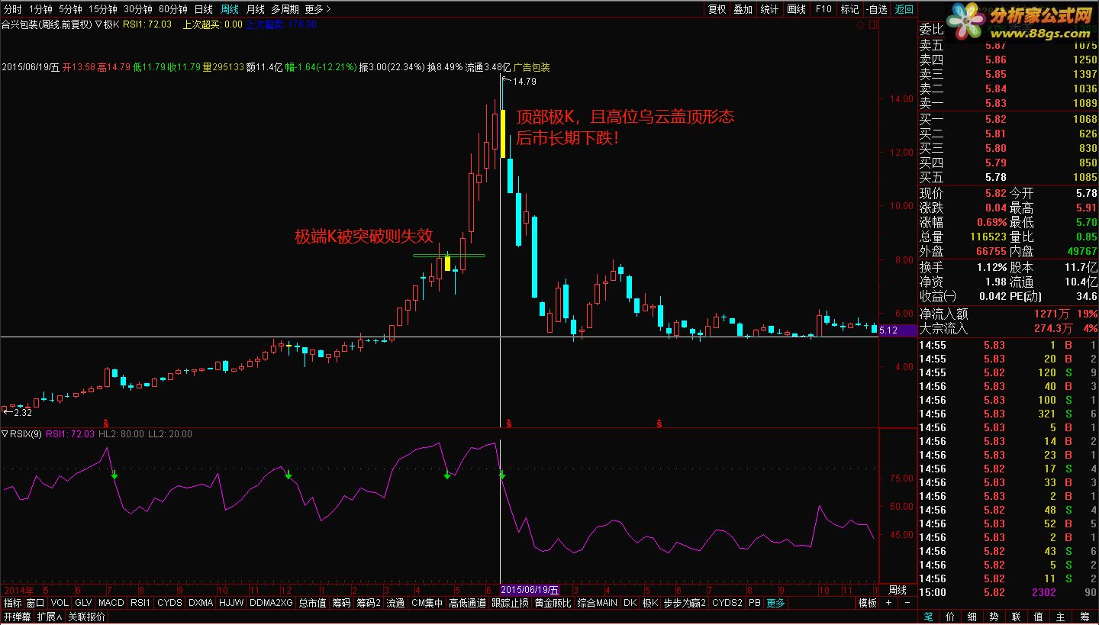This screenshot has width=1099, height=625.
Task: Select the 综合MAIN indicator
Action: pos(597,603)
